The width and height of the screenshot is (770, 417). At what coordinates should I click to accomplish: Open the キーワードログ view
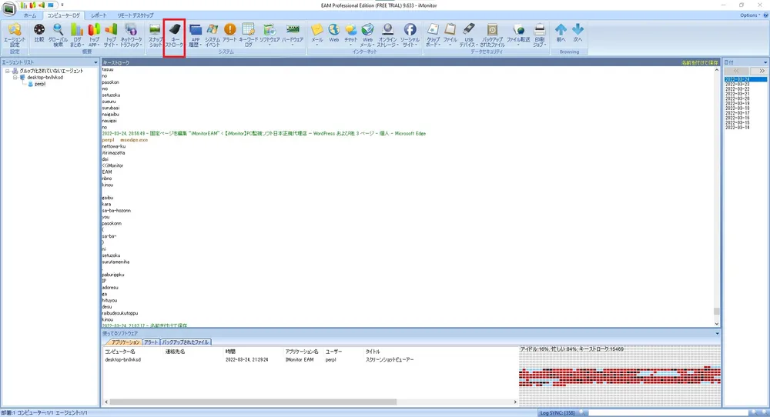tap(249, 35)
